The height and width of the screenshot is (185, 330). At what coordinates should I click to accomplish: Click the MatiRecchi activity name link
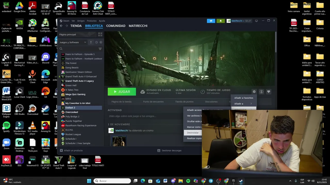point(122,131)
